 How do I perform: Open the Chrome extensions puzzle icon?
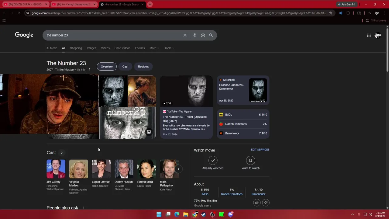(348, 13)
